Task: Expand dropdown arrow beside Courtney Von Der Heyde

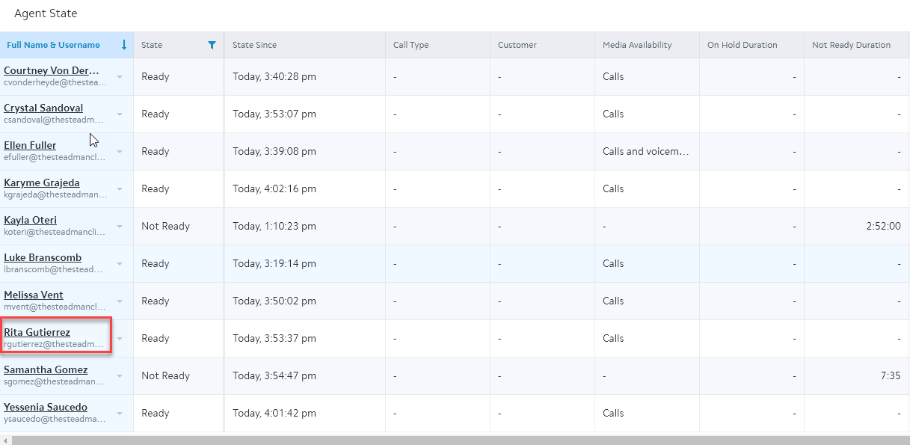Action: (x=120, y=76)
